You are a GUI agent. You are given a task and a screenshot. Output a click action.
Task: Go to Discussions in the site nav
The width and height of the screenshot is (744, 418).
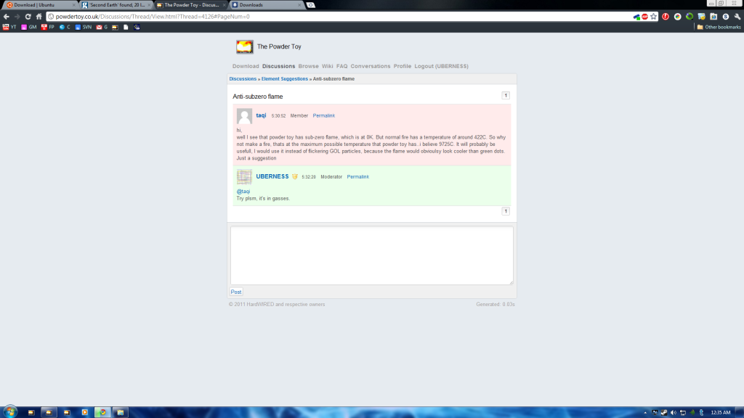(x=278, y=66)
